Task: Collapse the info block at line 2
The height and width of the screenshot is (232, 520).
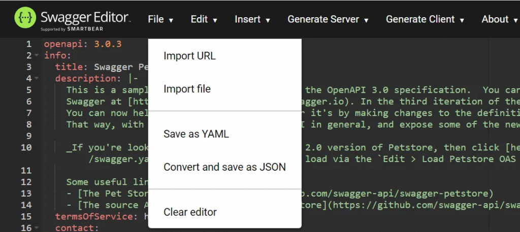Action: (37, 55)
